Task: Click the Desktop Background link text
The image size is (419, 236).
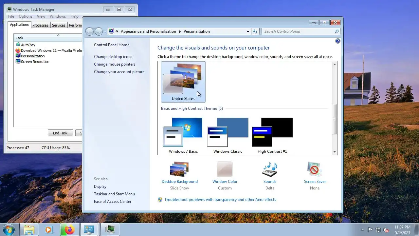Action: click(x=180, y=182)
